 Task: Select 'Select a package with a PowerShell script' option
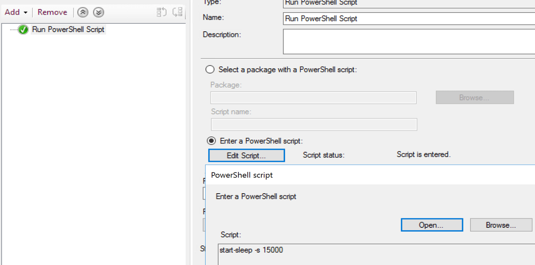click(210, 69)
